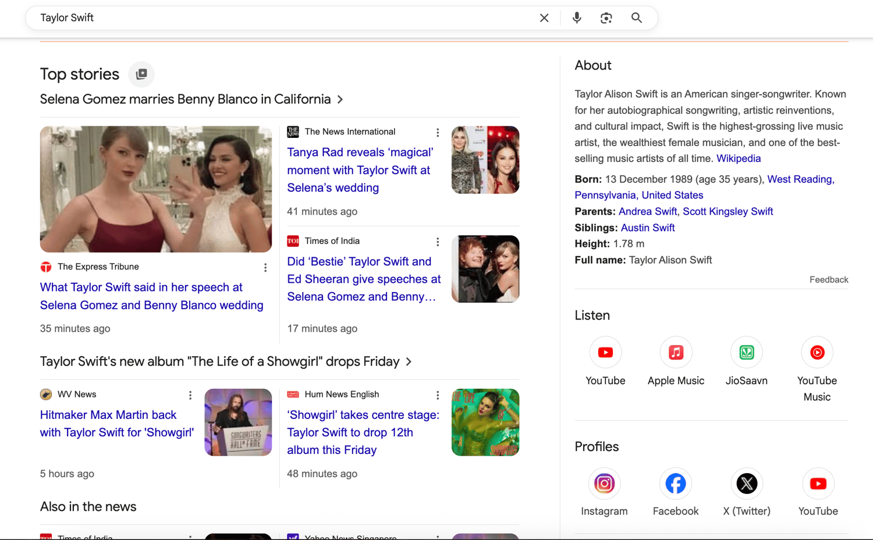Click the 'Profiles' section heading
Screen dimensions: 873x540
pos(597,447)
